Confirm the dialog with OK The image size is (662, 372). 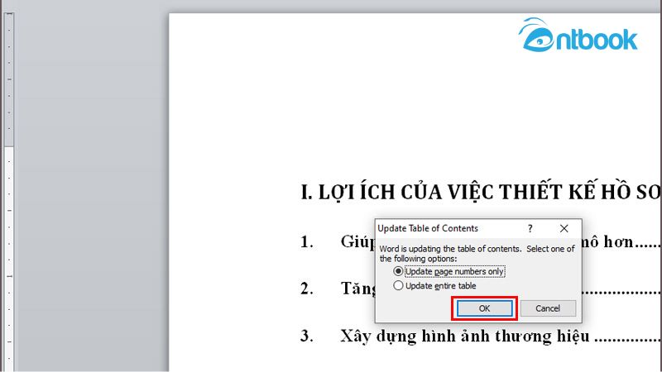(484, 308)
